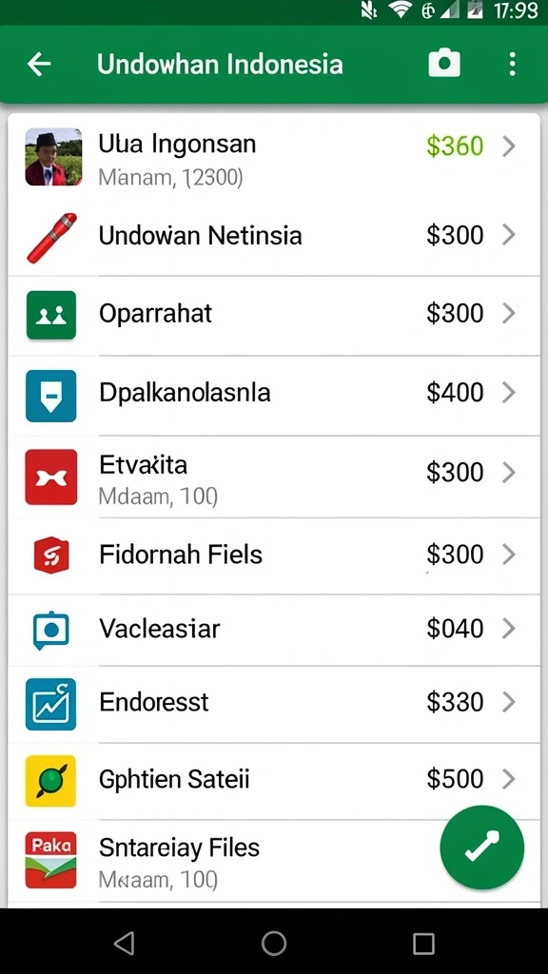This screenshot has width=548, height=974.
Task: Tap the Android recent apps square button
Action: [x=423, y=943]
